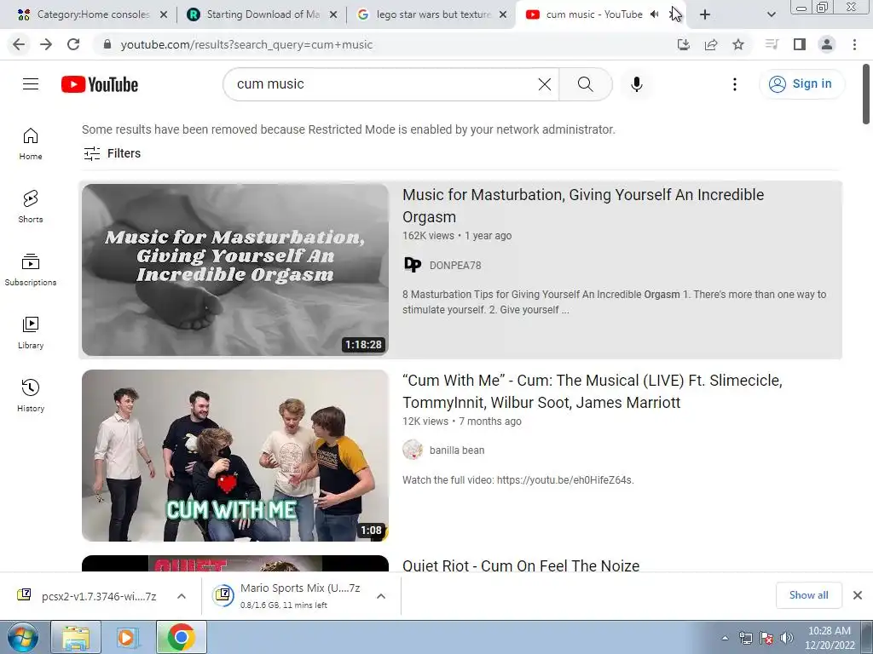Expand options for the pcsx2 download
Screen dimensions: 873x654
click(181, 596)
